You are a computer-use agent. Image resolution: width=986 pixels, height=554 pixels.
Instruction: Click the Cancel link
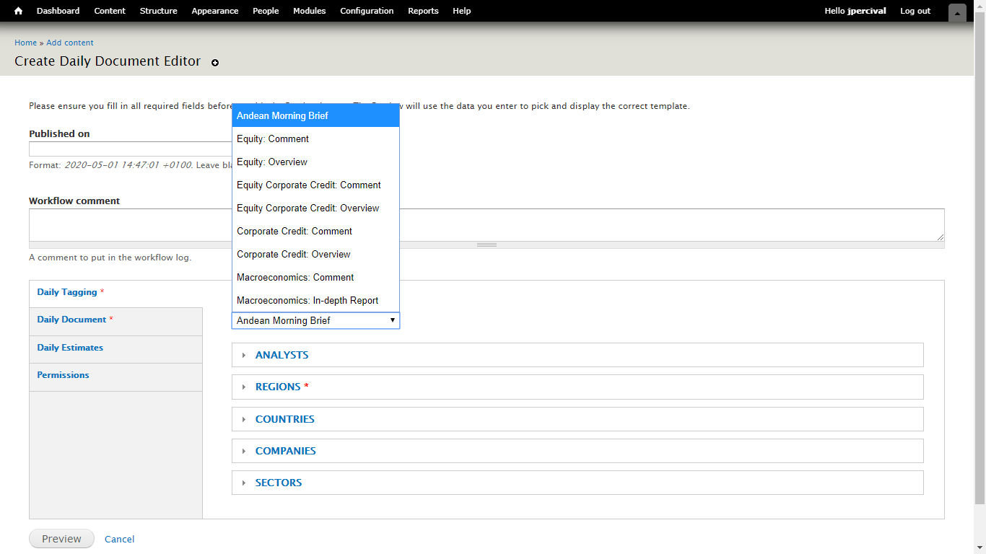pyautogui.click(x=119, y=539)
